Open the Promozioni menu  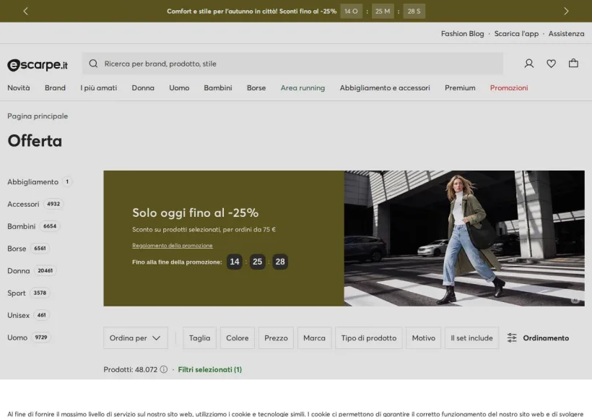coord(508,87)
